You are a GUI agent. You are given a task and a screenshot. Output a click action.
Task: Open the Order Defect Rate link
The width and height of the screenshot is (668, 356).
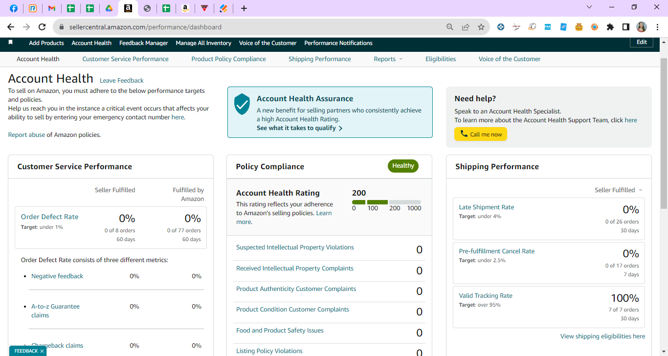coord(49,217)
